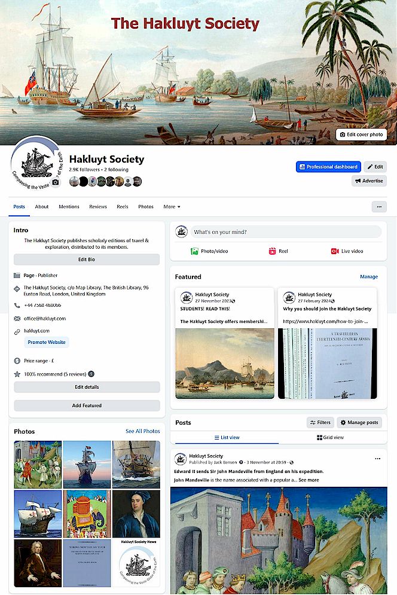
Task: Select List view for posts
Action: coord(227,438)
